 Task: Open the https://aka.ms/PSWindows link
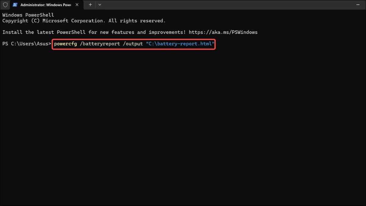point(223,32)
